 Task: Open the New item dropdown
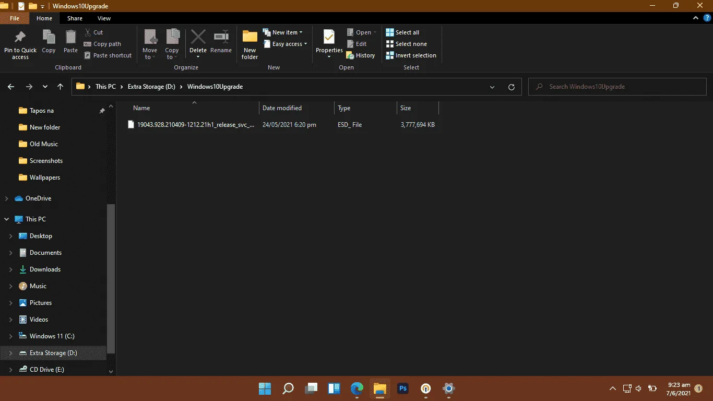click(x=282, y=32)
